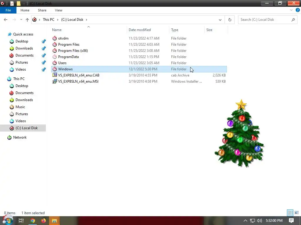
Task: Open the View ribbon tab
Action: point(58,10)
